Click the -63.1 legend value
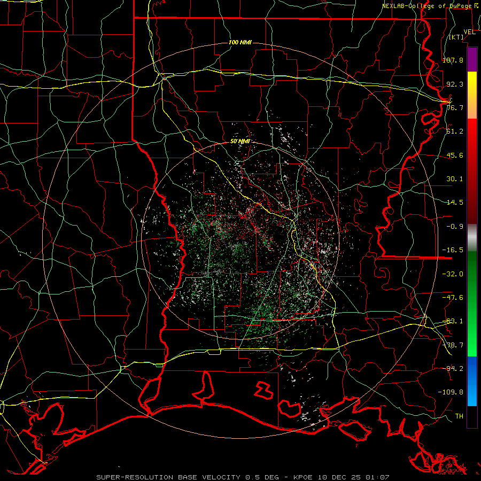 (453, 321)
